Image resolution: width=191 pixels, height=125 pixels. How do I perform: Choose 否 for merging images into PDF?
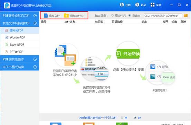(135, 118)
